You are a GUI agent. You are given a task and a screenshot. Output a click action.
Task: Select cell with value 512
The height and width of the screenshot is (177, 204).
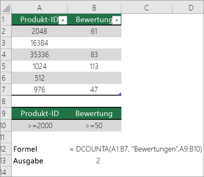(40, 78)
